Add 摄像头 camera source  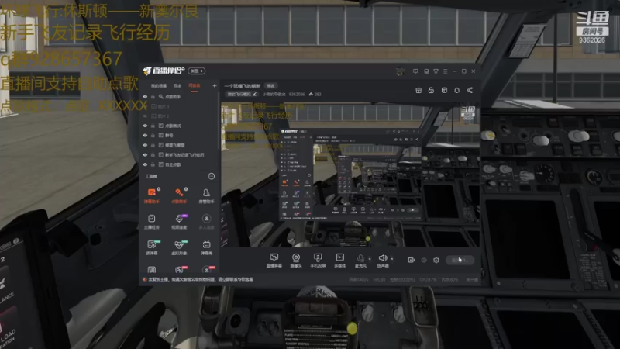[x=296, y=261]
